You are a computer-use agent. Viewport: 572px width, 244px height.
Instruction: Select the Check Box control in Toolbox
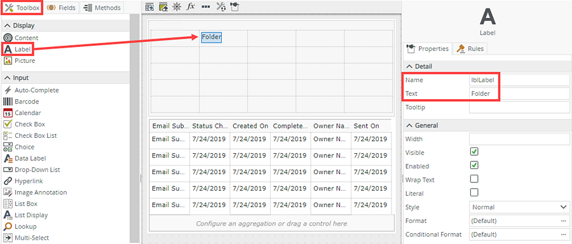pyautogui.click(x=24, y=124)
